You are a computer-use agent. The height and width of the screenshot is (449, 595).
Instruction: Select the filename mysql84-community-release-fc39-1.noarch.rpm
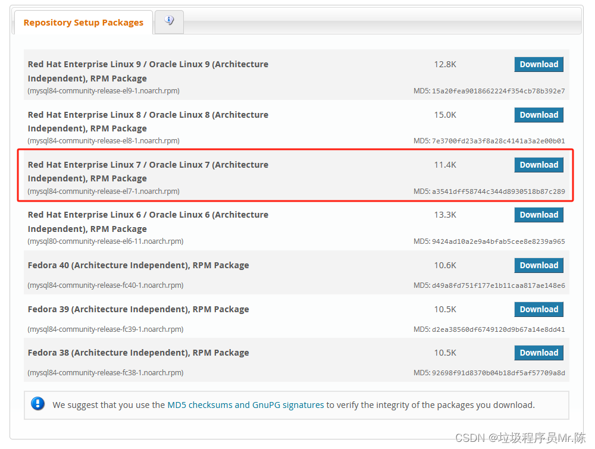pos(105,329)
